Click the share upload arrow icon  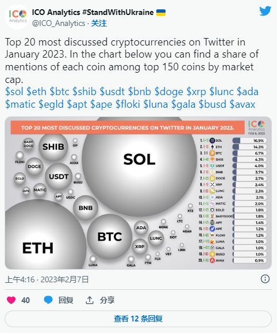[90, 300]
